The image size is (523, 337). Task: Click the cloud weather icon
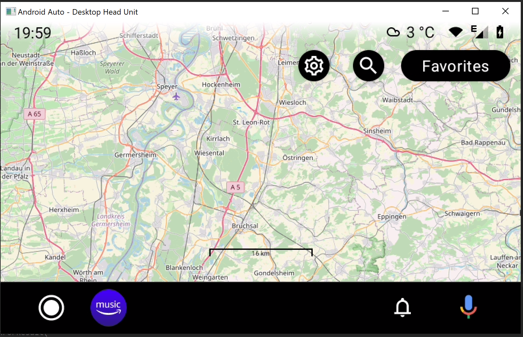pyautogui.click(x=393, y=32)
